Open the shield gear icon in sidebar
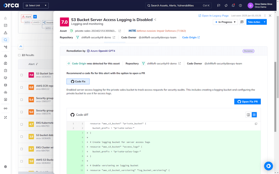 [x=5, y=56]
